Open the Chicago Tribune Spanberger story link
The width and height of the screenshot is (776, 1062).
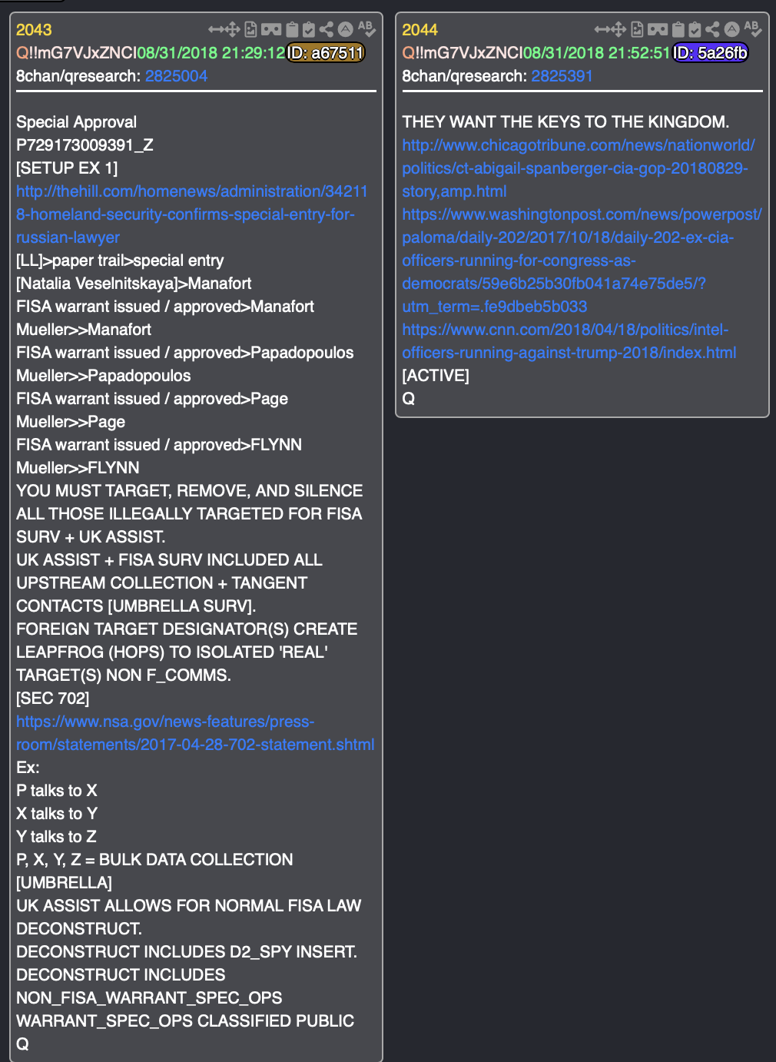pyautogui.click(x=579, y=168)
